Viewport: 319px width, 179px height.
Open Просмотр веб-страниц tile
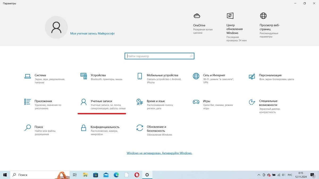point(270,25)
